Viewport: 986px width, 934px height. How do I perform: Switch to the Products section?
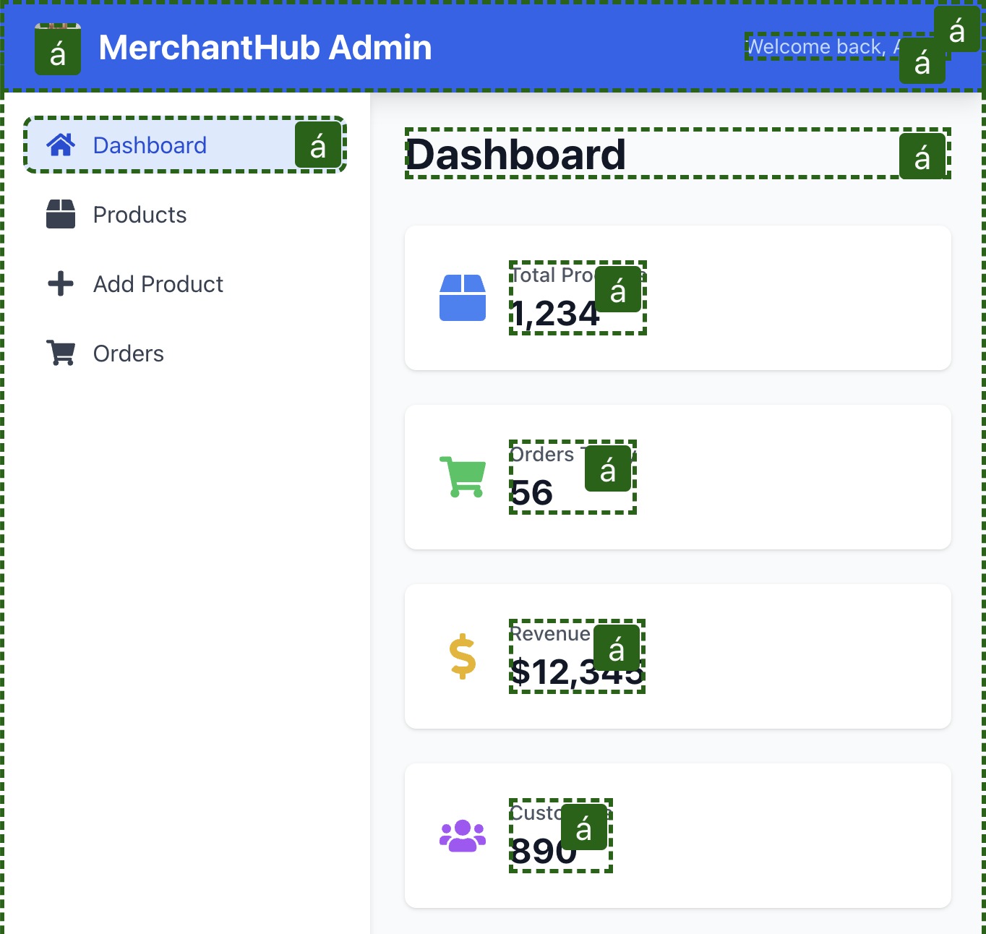click(x=139, y=214)
